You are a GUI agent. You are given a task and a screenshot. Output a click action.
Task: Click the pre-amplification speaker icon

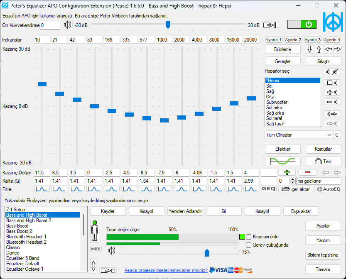[67, 24]
